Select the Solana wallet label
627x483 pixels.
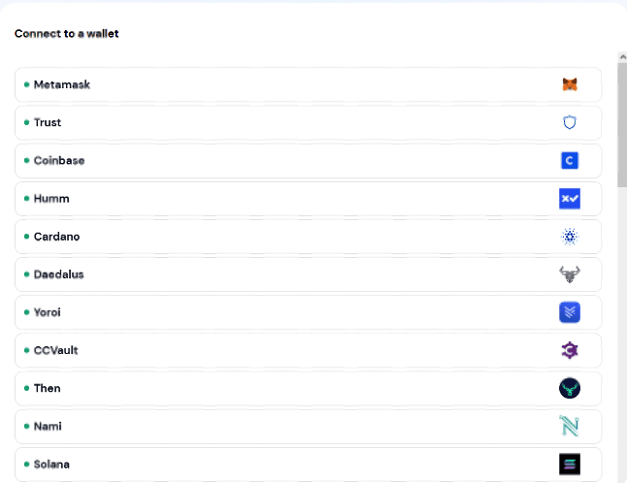51,465
